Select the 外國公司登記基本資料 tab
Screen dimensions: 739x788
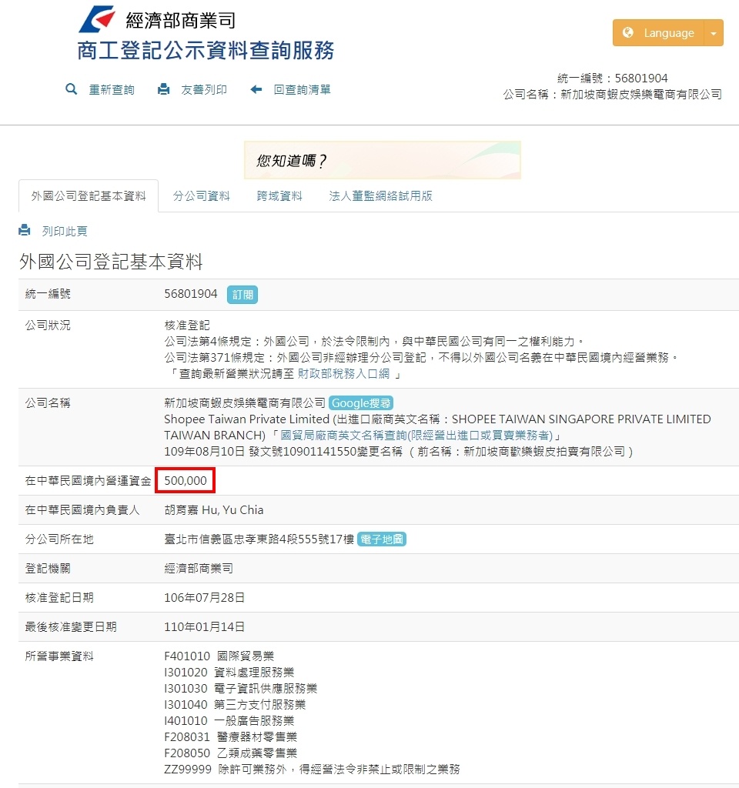pyautogui.click(x=89, y=196)
